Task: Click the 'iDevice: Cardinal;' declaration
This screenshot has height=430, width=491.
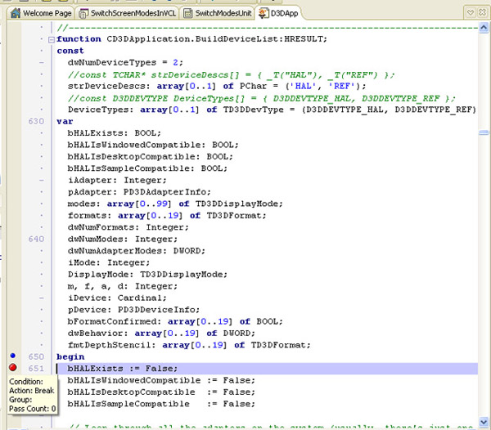Action: tap(117, 298)
